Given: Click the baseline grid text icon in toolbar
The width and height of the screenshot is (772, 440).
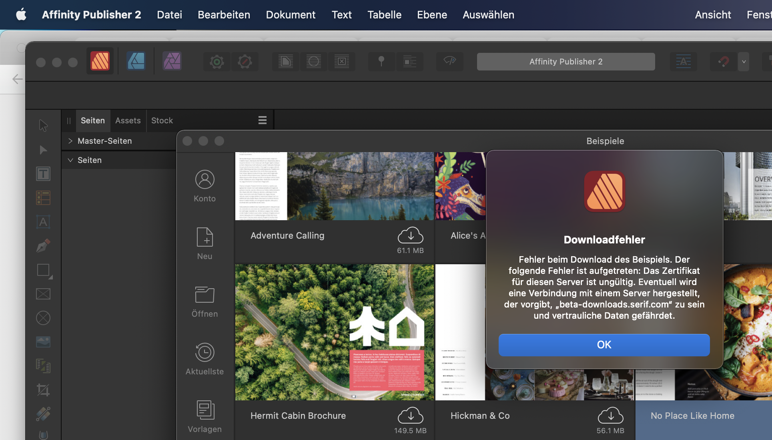Looking at the screenshot, I should coord(683,62).
